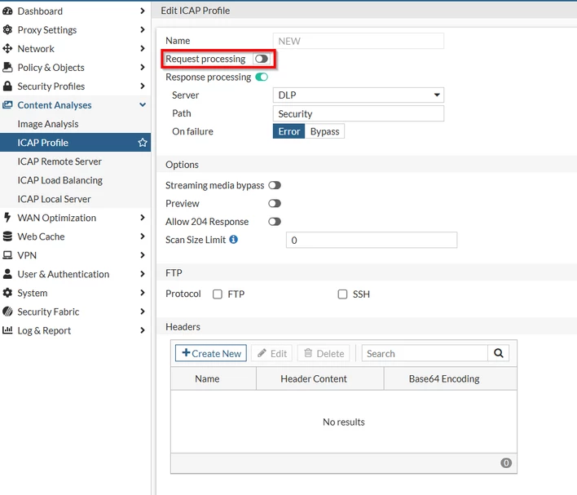The image size is (577, 495).
Task: Click the Security Fabric icon
Action: pyautogui.click(x=7, y=312)
